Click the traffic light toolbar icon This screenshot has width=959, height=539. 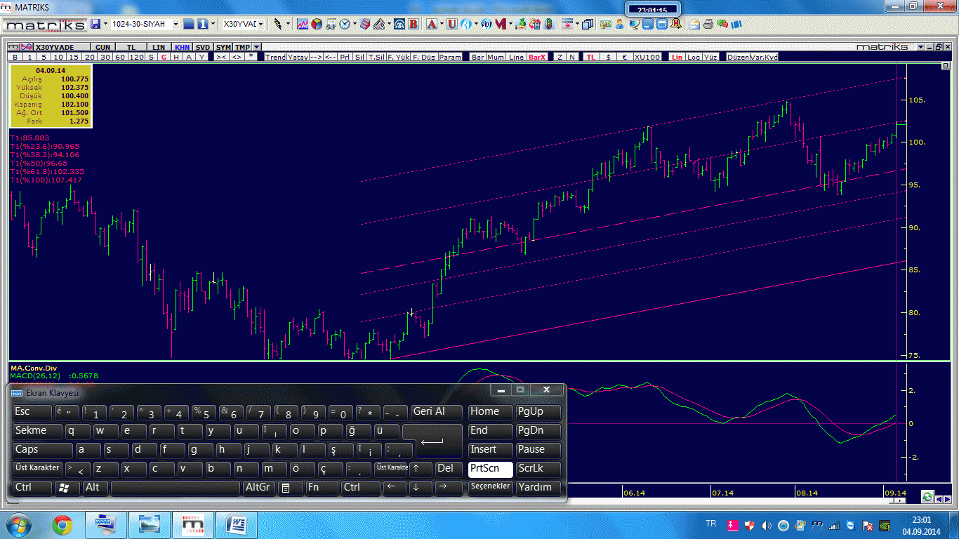(549, 24)
